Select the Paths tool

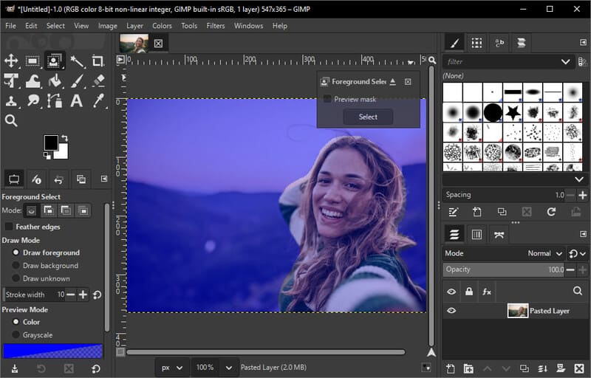55,101
